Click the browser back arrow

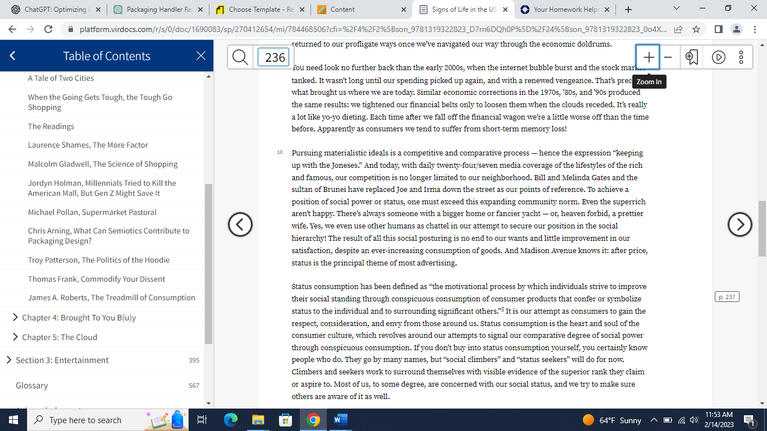[x=12, y=29]
